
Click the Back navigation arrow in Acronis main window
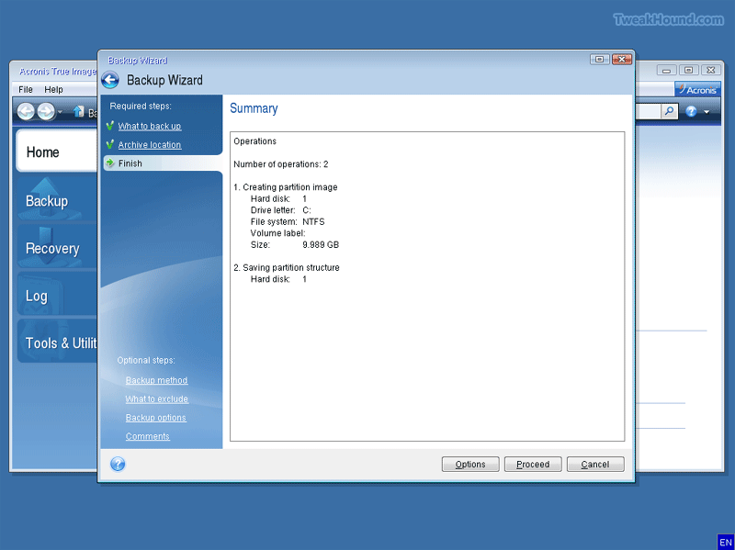26,111
